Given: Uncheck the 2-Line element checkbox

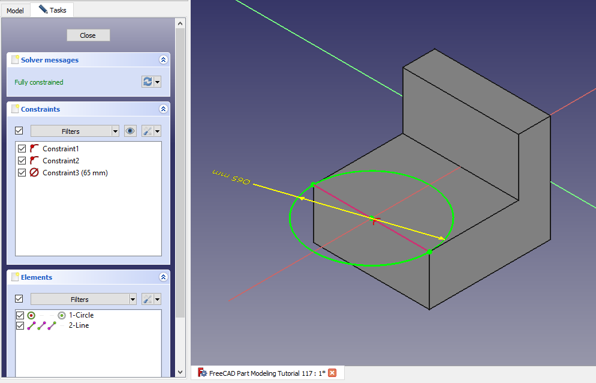Looking at the screenshot, I should (20, 326).
